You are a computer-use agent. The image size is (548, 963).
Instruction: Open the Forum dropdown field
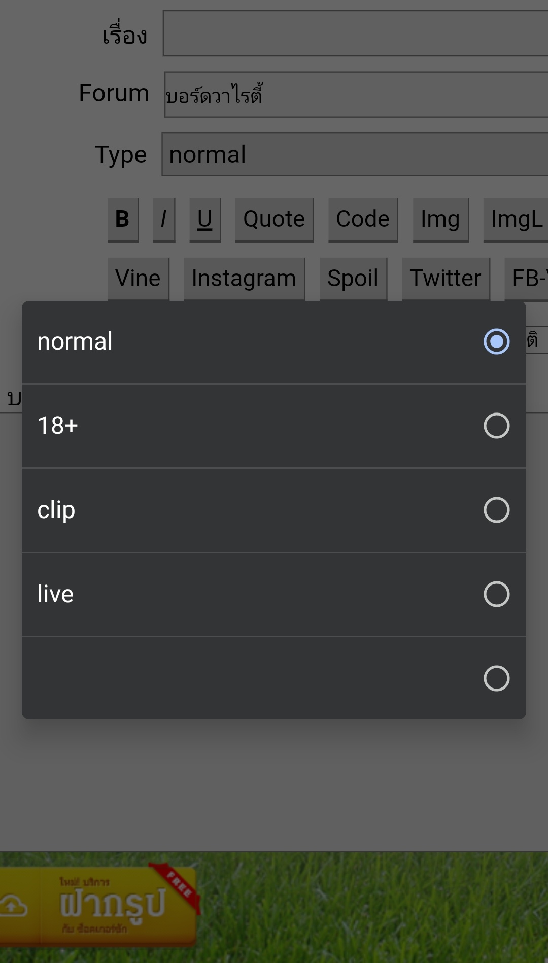pyautogui.click(x=356, y=94)
